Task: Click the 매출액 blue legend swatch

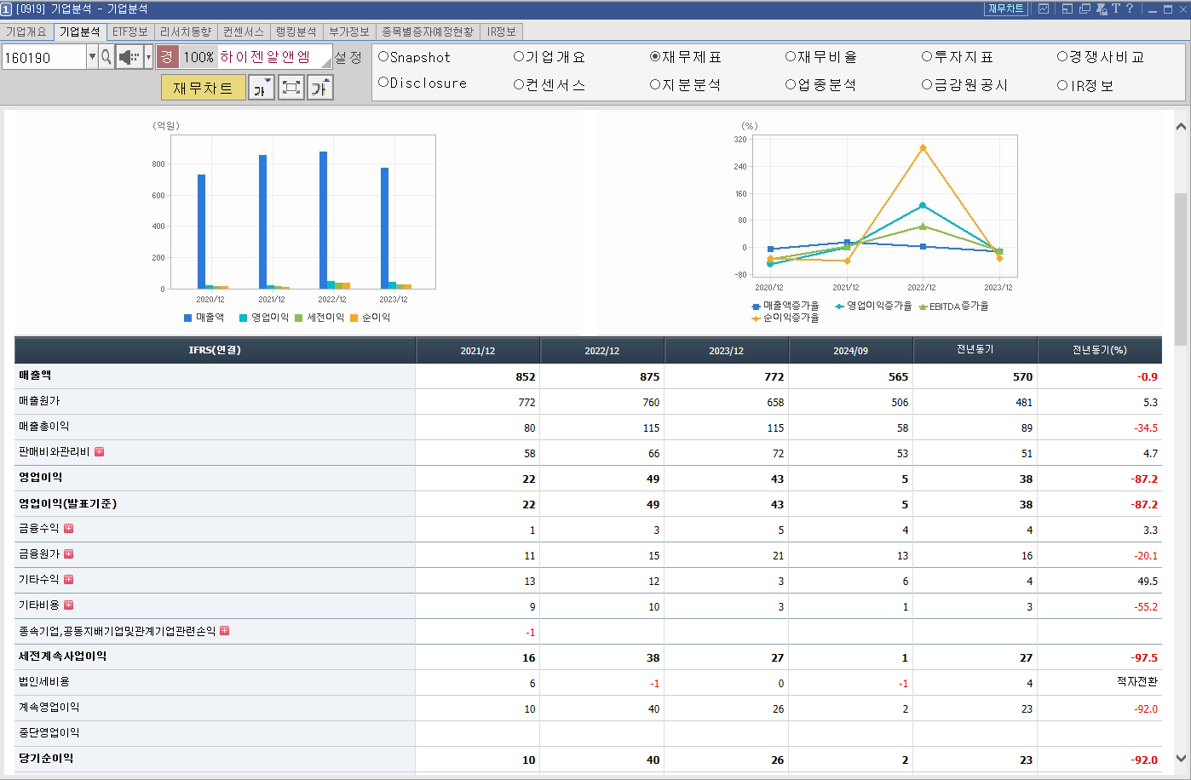Action: (188, 318)
